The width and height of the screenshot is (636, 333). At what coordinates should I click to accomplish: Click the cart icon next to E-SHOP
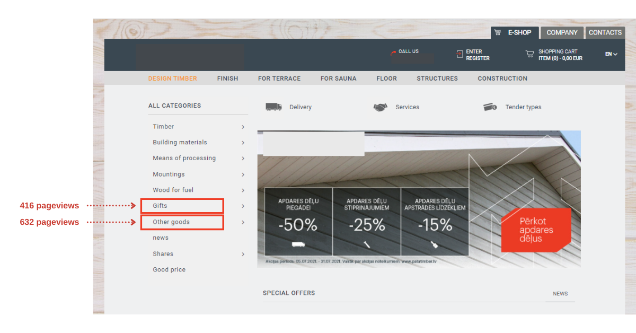click(498, 32)
